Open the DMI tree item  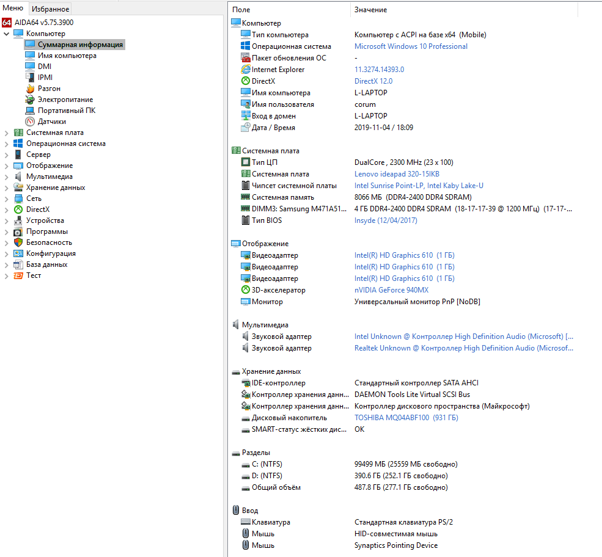(x=45, y=67)
